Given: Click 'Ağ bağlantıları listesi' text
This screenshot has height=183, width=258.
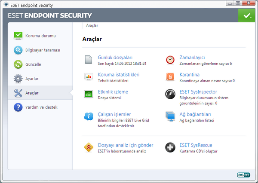Looking at the screenshot, I should click(197, 120).
